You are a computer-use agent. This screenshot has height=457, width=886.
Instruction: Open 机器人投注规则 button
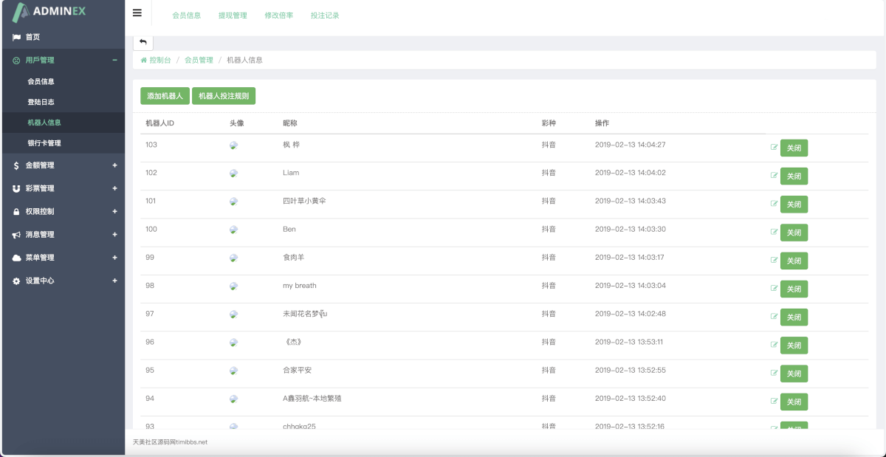224,96
